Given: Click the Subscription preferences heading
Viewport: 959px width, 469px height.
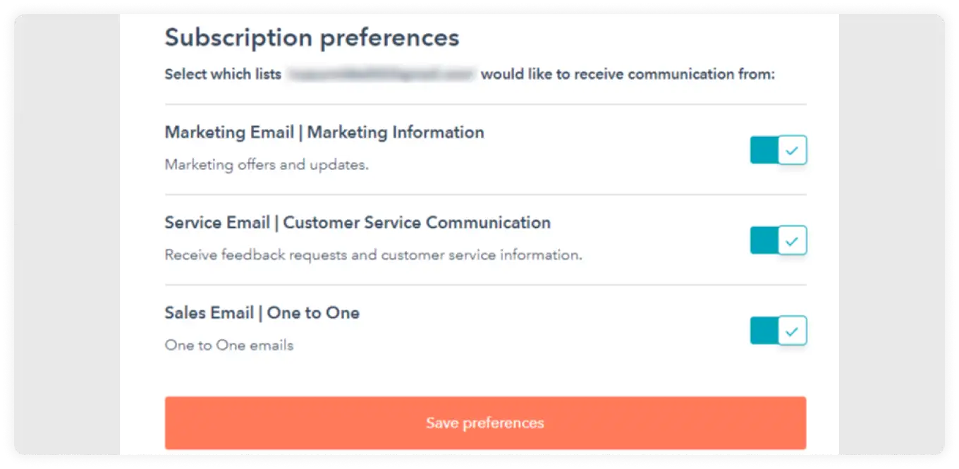Looking at the screenshot, I should click(312, 37).
